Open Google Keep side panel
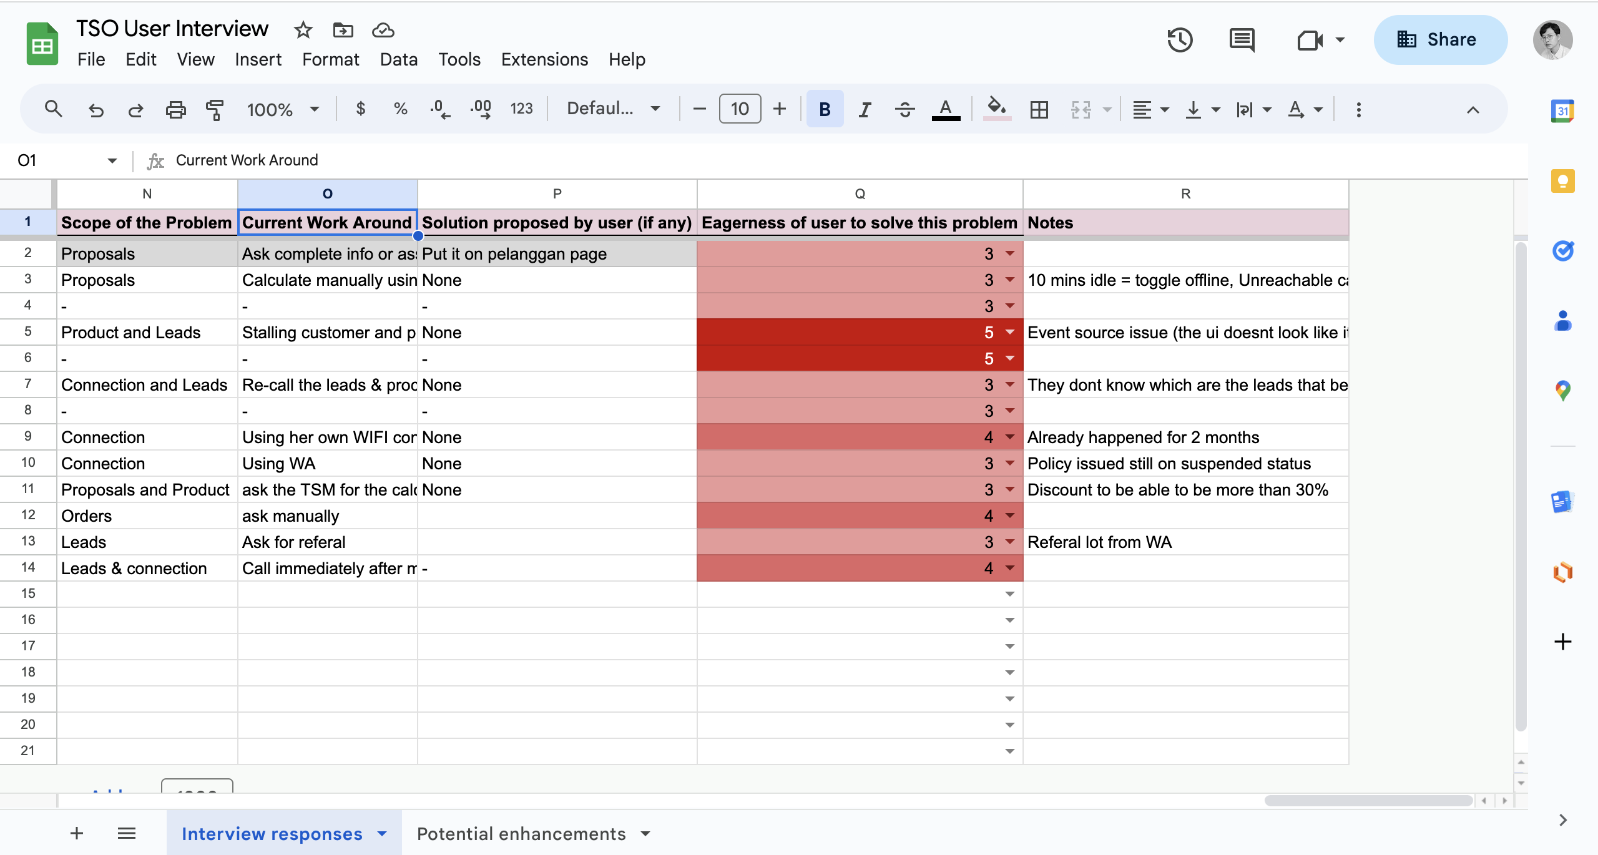The image size is (1598, 855). [x=1562, y=181]
